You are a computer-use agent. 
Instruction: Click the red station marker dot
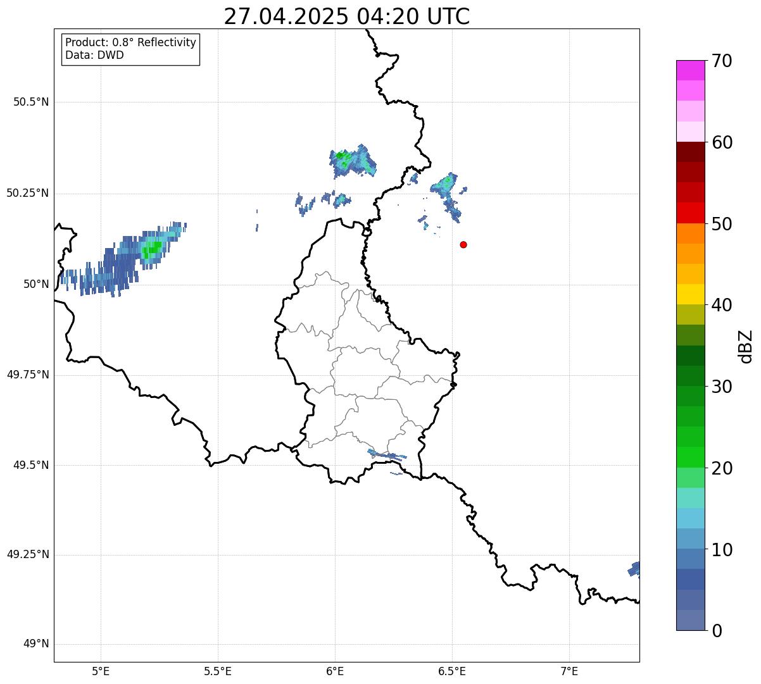[463, 244]
